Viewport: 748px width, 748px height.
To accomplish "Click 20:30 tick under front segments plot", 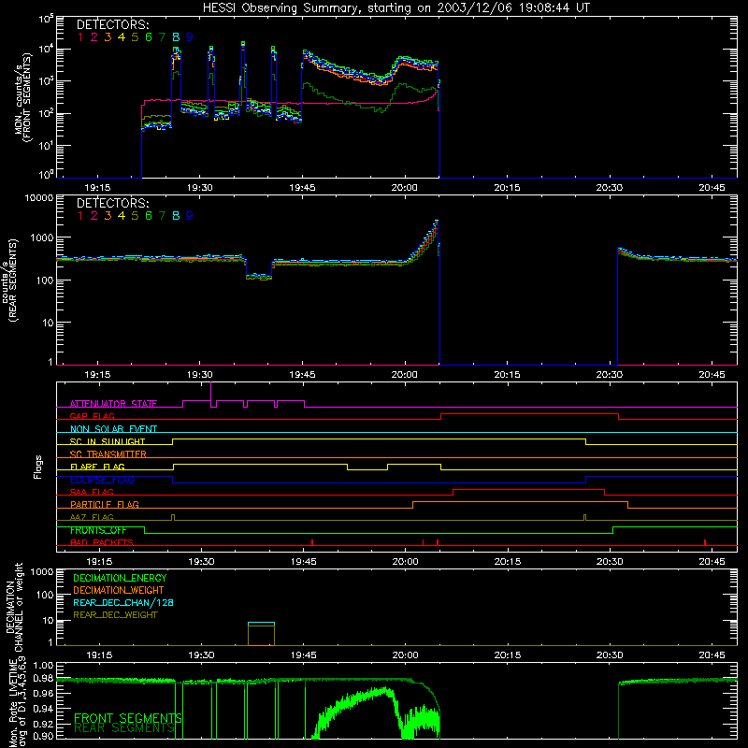I will coord(610,188).
